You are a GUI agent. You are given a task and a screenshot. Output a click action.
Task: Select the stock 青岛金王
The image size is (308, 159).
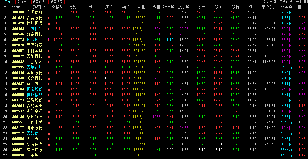(x=35, y=106)
